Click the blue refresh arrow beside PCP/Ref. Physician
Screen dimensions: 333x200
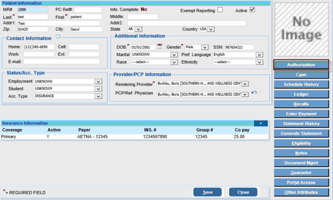coord(254,93)
